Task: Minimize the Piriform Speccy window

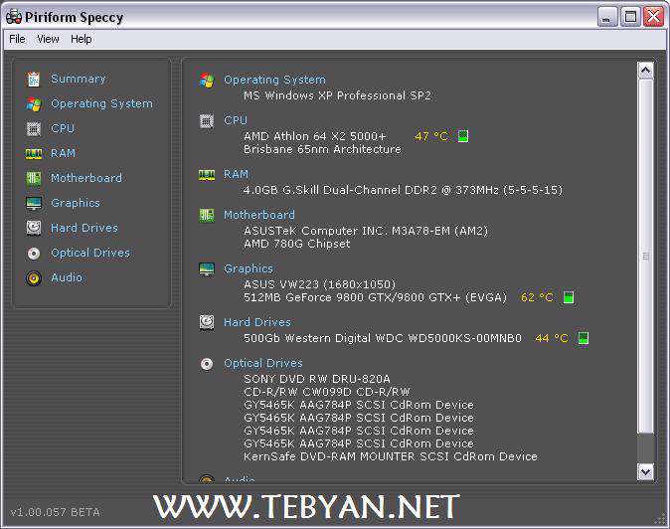Action: (x=607, y=17)
